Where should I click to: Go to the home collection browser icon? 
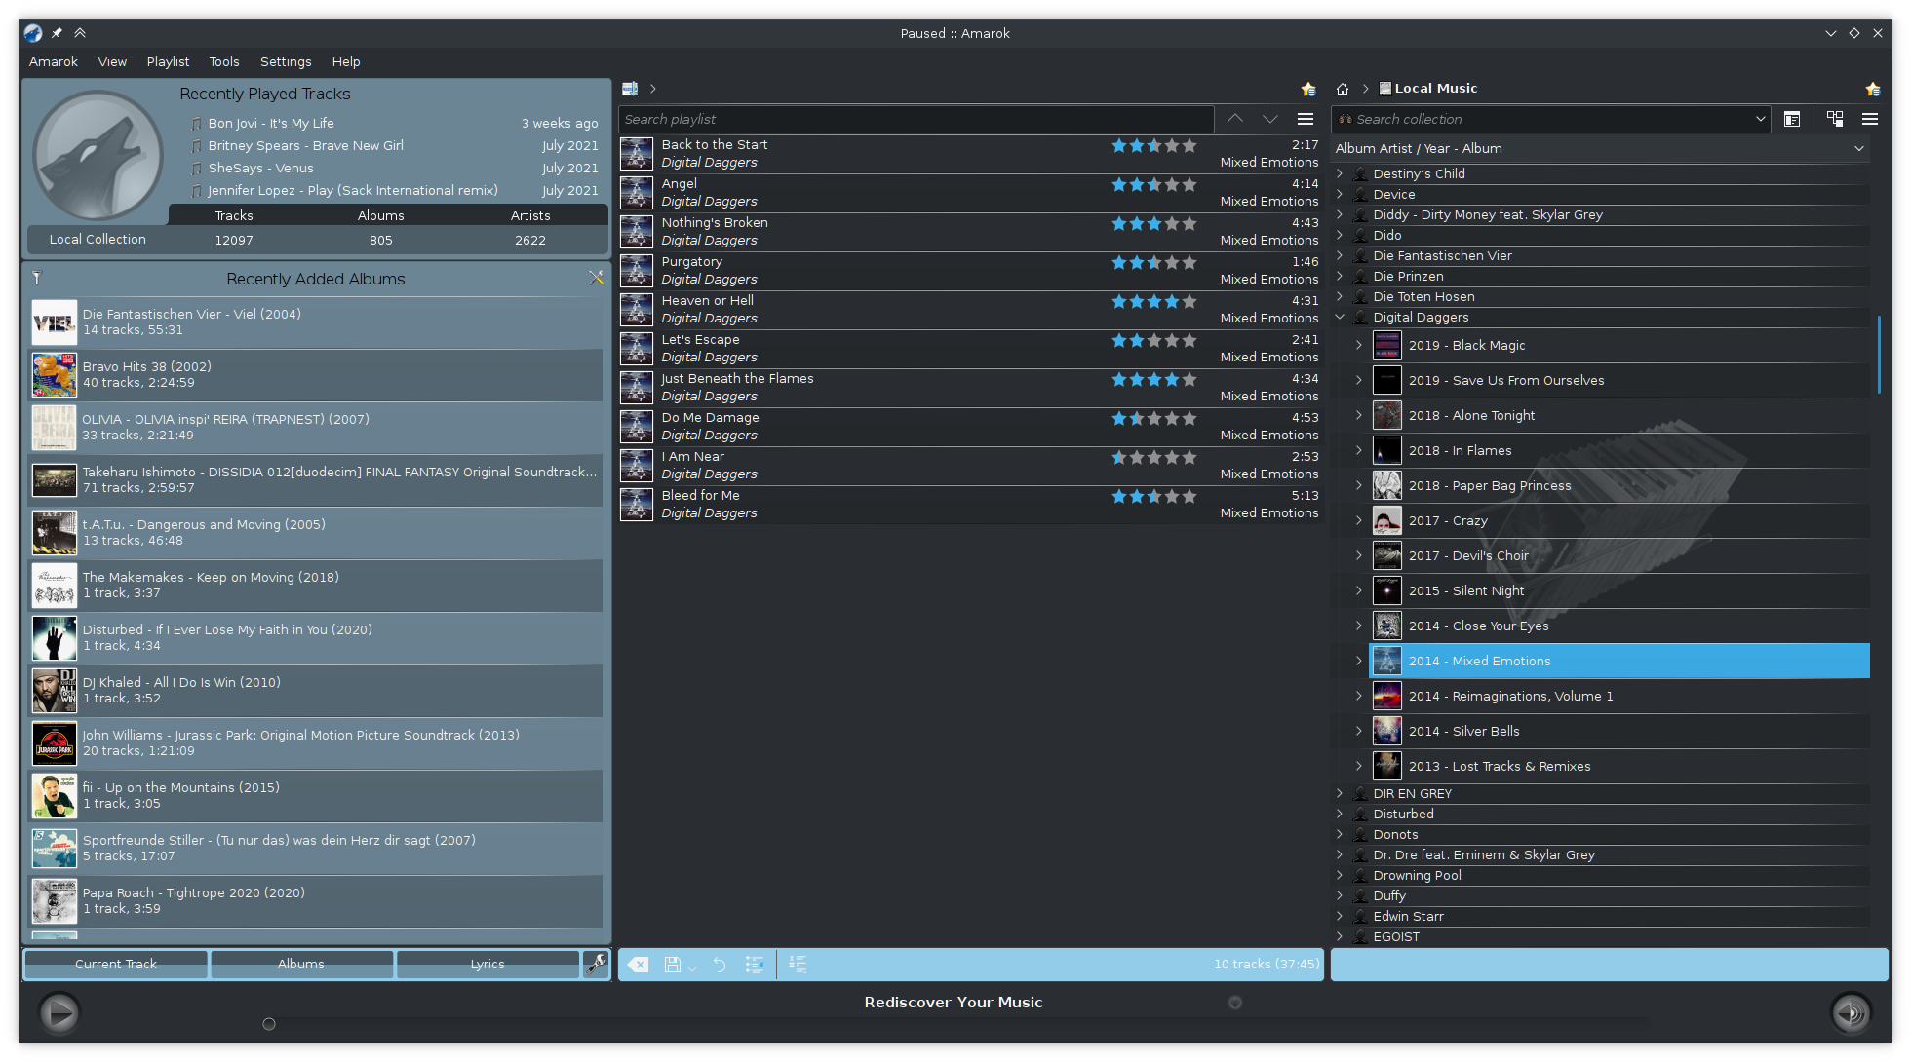pos(1343,89)
